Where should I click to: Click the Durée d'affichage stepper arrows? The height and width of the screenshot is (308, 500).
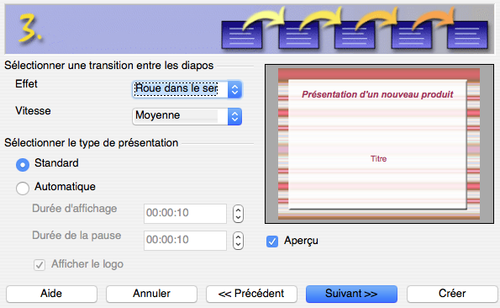tap(238, 214)
